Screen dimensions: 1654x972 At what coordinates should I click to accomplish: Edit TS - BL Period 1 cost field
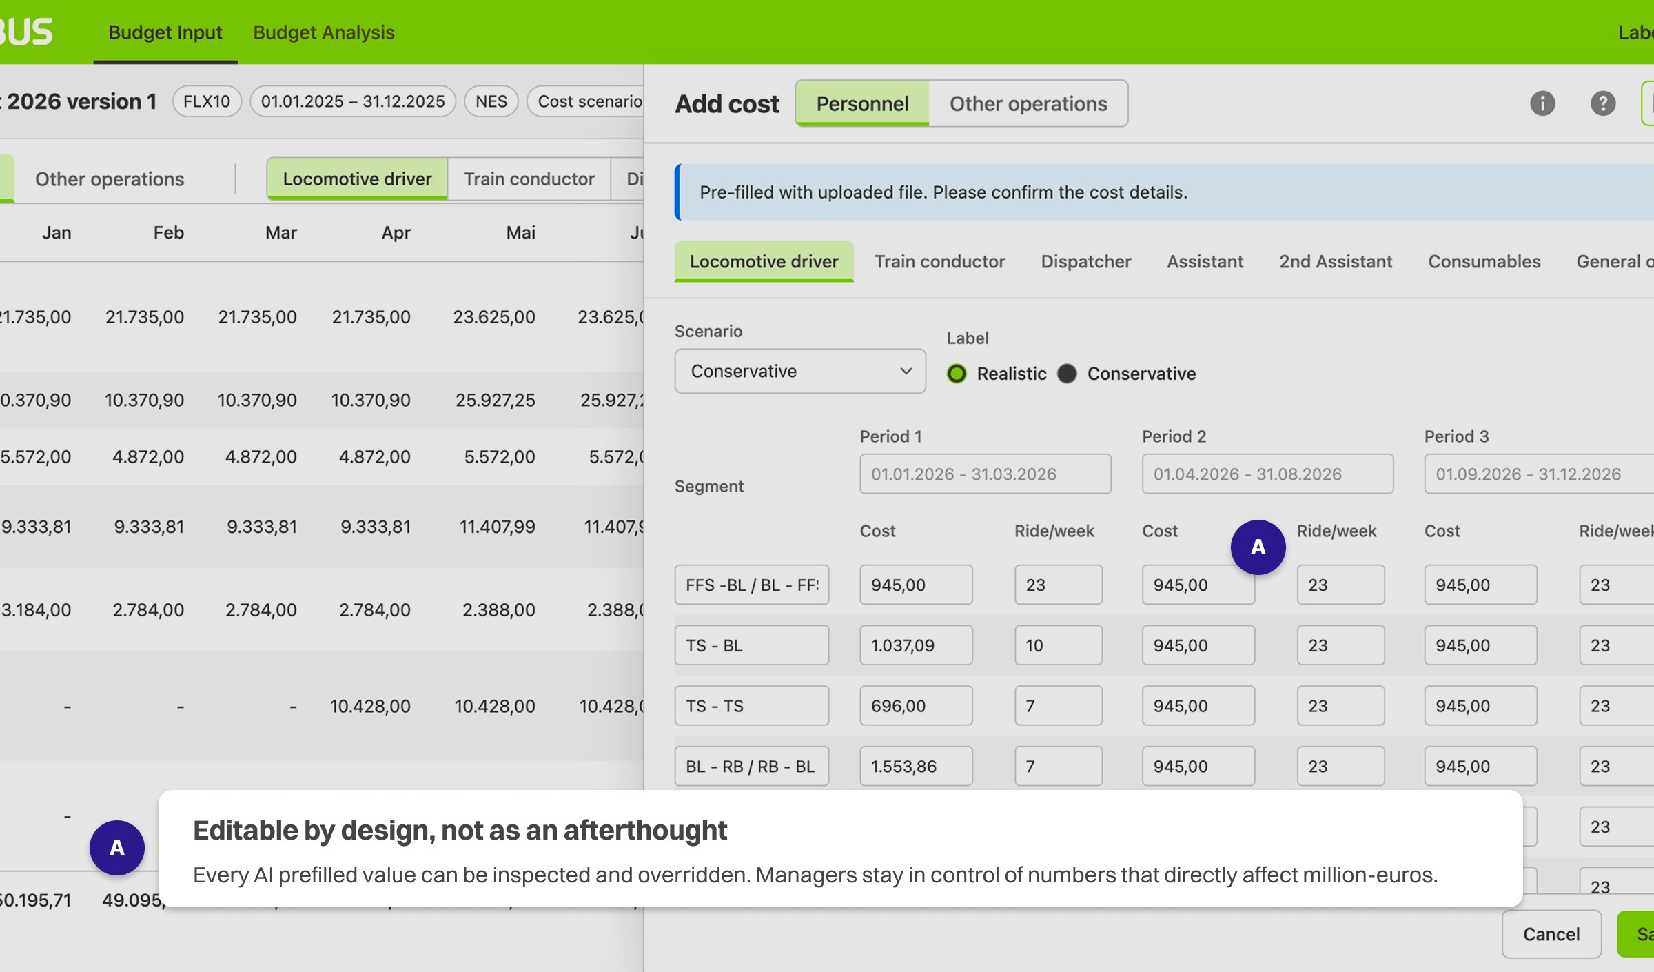(915, 645)
